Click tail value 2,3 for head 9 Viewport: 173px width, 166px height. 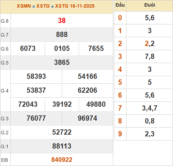(150, 134)
